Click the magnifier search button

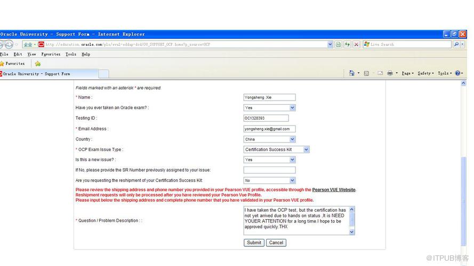(x=456, y=44)
